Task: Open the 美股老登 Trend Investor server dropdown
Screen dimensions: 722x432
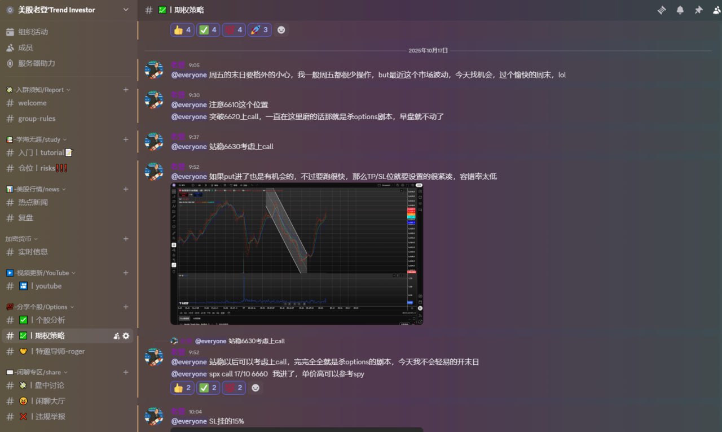Action: coord(125,10)
